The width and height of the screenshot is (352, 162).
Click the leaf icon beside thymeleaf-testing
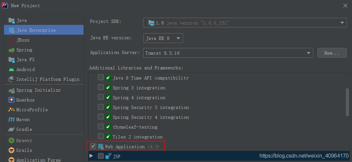tap(108, 127)
